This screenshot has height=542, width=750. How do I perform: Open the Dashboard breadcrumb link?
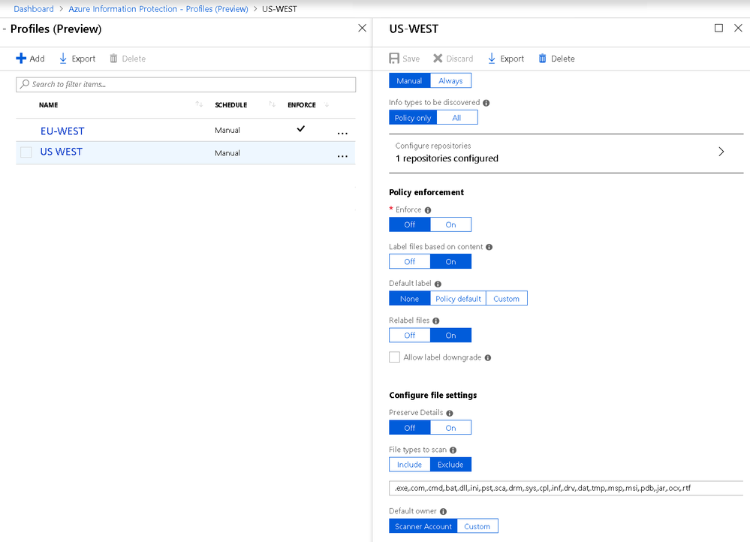(x=34, y=8)
